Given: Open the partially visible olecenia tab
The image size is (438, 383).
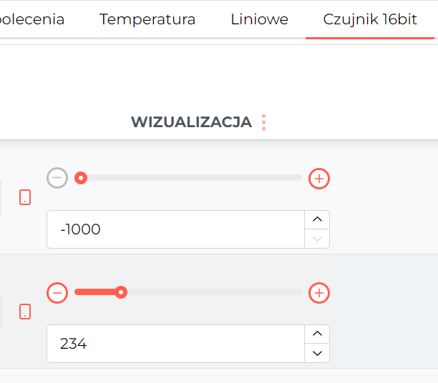Looking at the screenshot, I should pyautogui.click(x=32, y=19).
